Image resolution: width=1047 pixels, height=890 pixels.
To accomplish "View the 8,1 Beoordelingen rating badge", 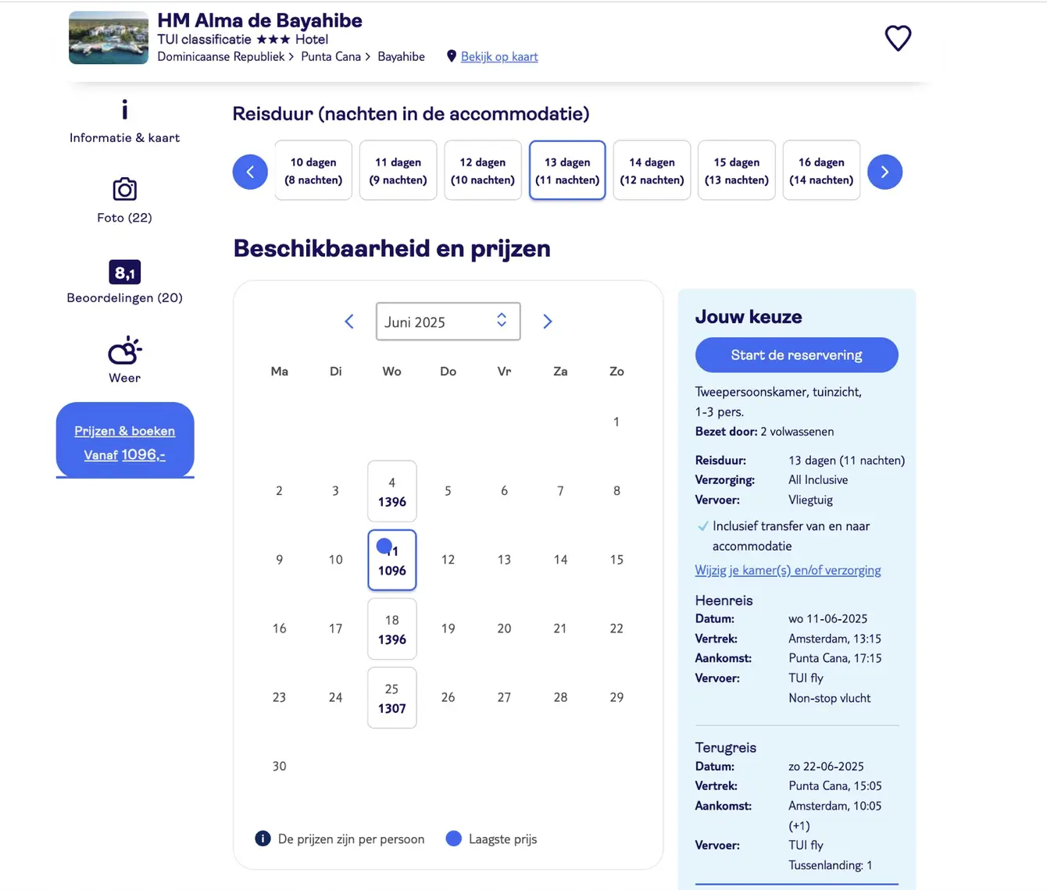I will pyautogui.click(x=124, y=272).
